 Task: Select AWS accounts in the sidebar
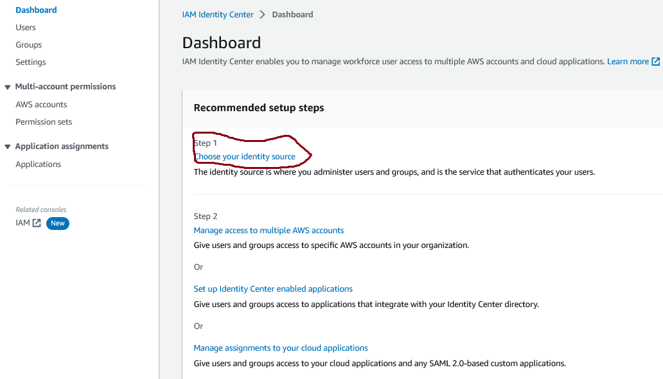pos(41,105)
